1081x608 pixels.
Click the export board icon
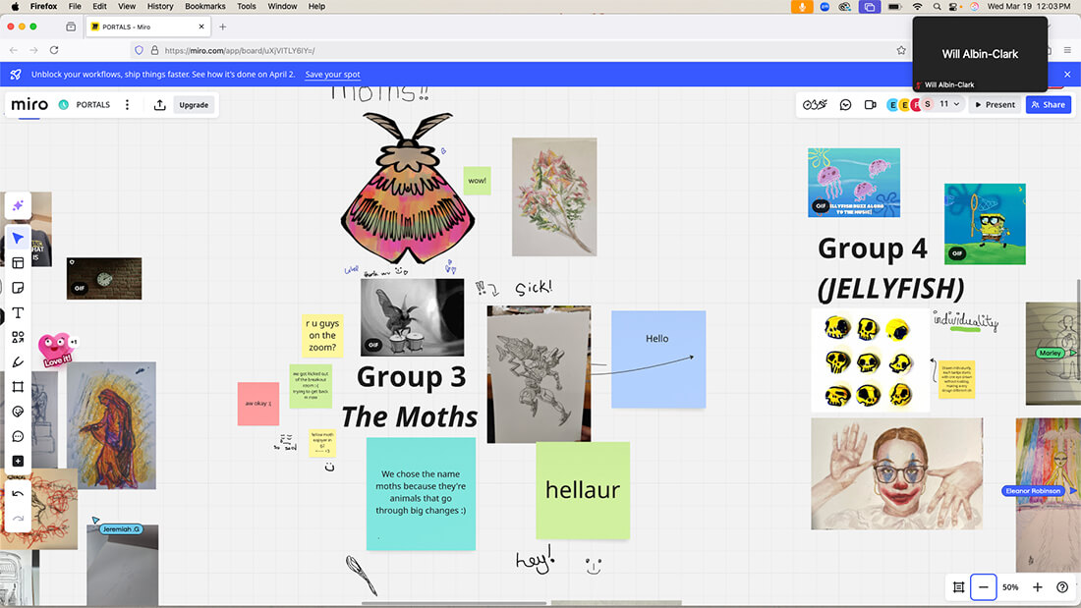(159, 105)
